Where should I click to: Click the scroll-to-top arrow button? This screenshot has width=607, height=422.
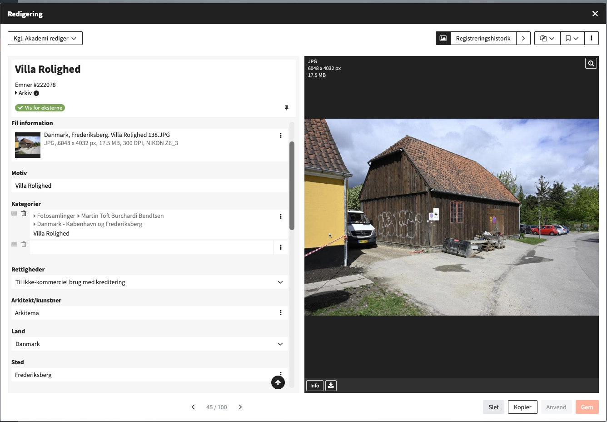point(278,382)
